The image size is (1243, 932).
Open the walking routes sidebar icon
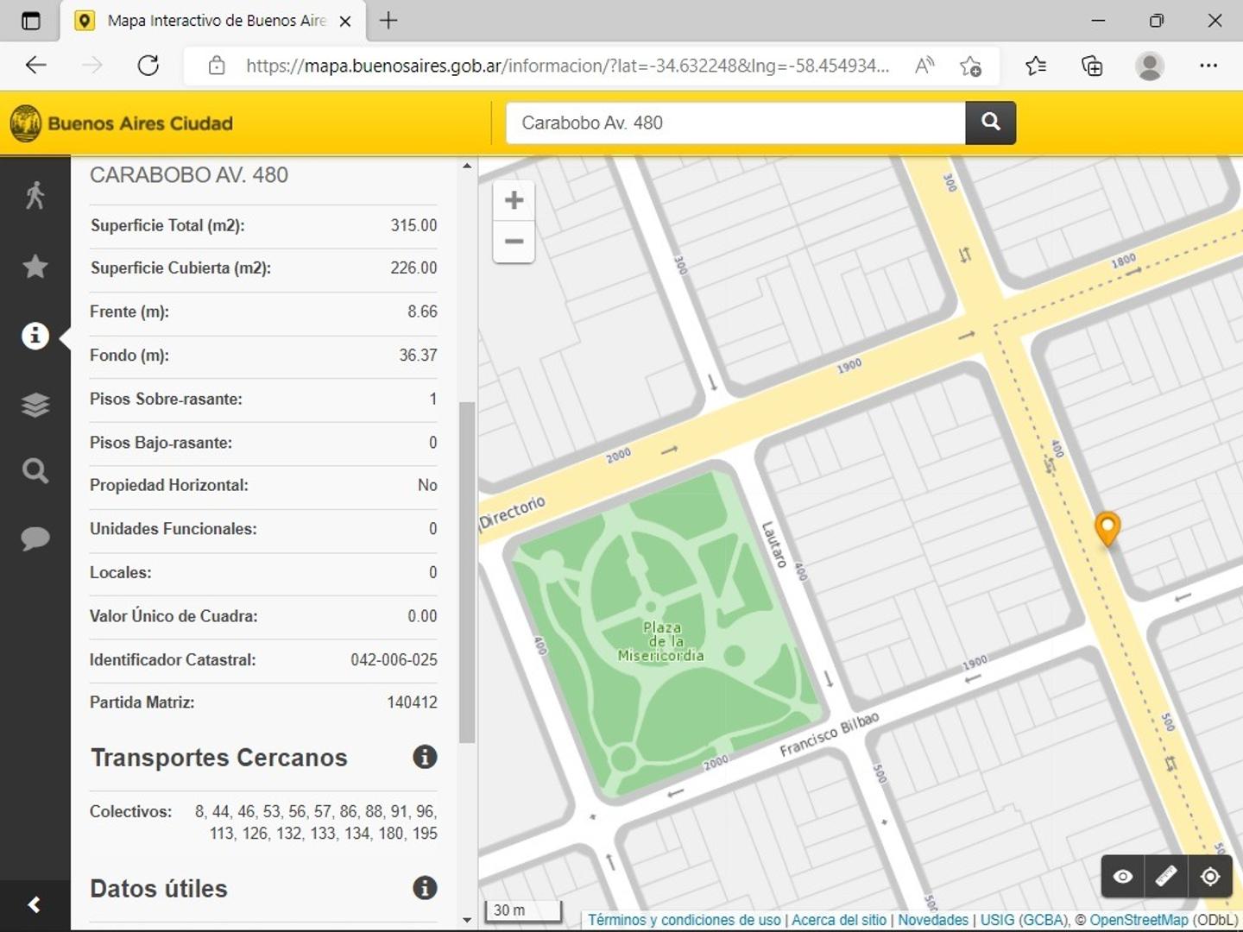pos(35,196)
